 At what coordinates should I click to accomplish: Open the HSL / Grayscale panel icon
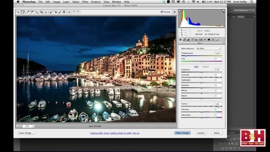pyautogui.click(x=192, y=39)
